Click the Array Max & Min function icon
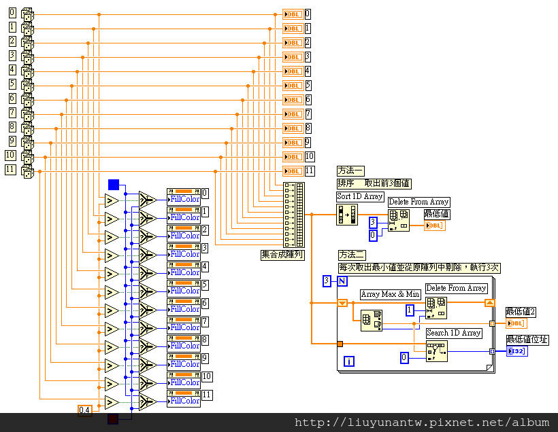This screenshot has width=558, height=432. (x=372, y=321)
